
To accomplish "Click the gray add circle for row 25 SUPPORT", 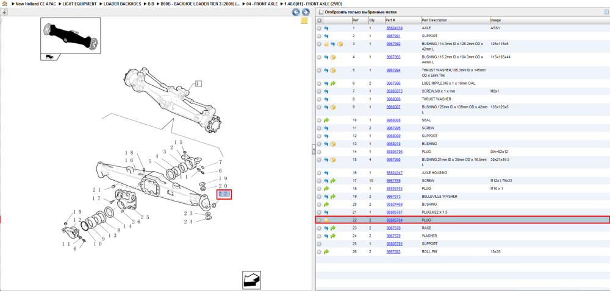I will point(319,244).
